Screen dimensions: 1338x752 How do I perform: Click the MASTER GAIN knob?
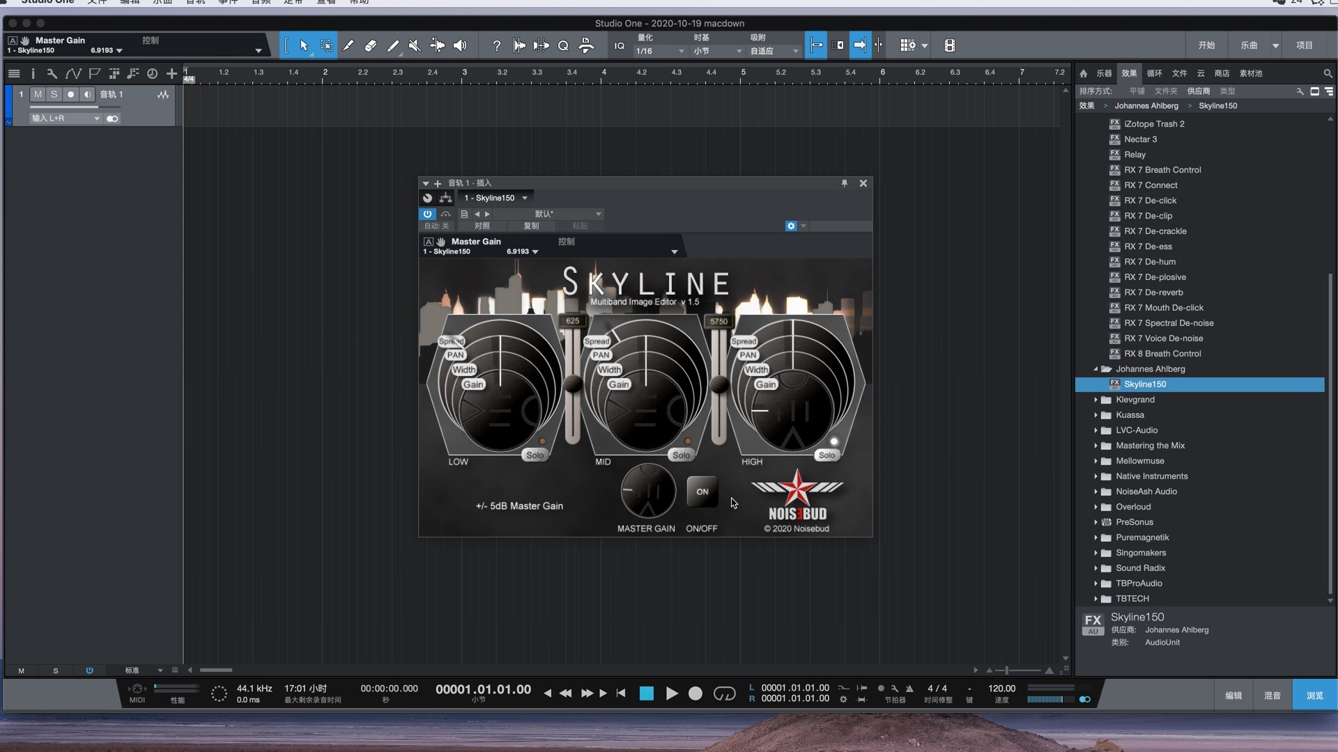pyautogui.click(x=647, y=491)
